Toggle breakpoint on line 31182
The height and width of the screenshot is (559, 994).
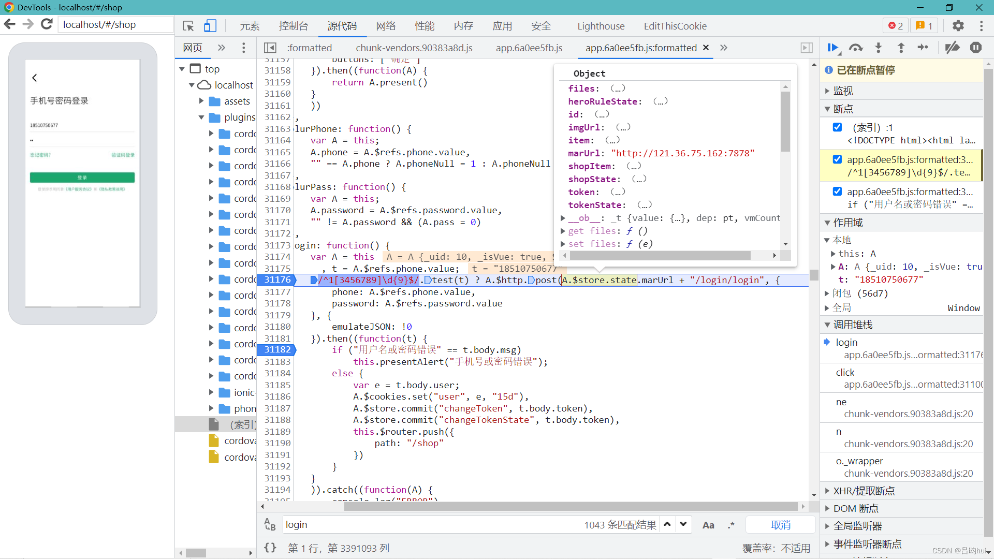click(277, 350)
